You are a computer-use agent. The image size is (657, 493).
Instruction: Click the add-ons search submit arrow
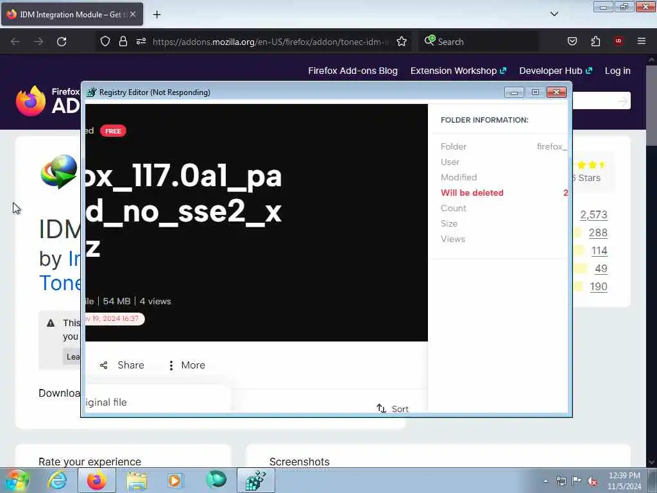[623, 101]
